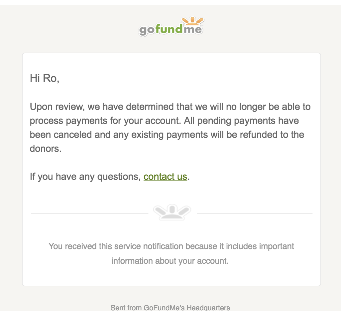This screenshot has height=311, width=341.
Task: Click the horizontal line left of the divider icon
Action: (x=89, y=213)
